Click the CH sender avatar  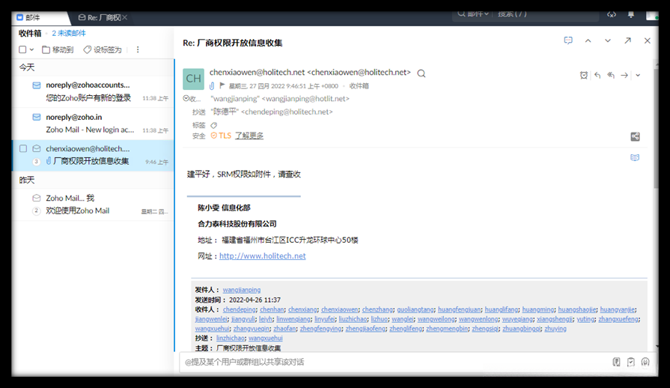click(x=194, y=79)
